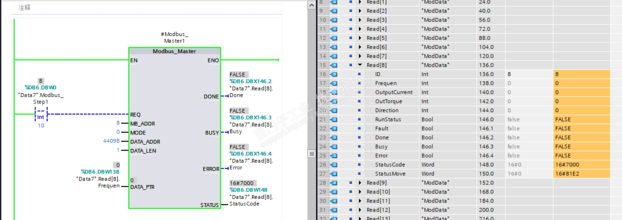This screenshot has width=622, height=220.
Task: Select the Frequen member name cell
Action: pos(386,83)
